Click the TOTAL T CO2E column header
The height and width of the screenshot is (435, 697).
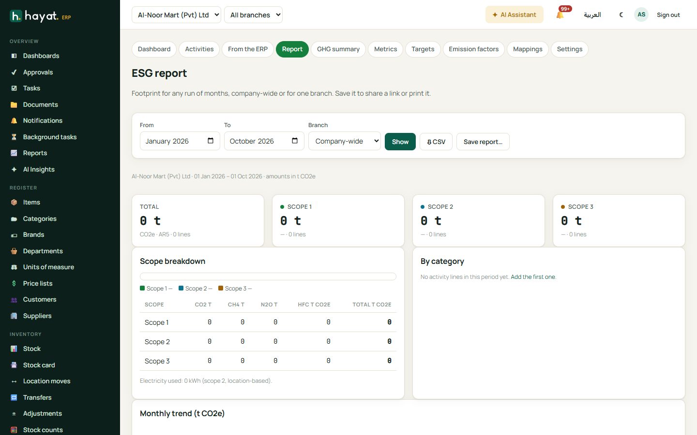pyautogui.click(x=372, y=304)
